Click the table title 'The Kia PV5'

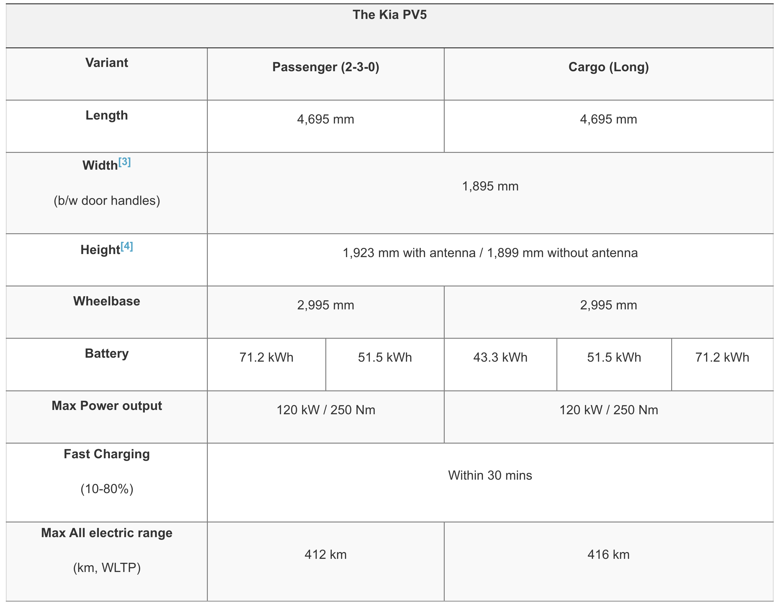pos(389,15)
